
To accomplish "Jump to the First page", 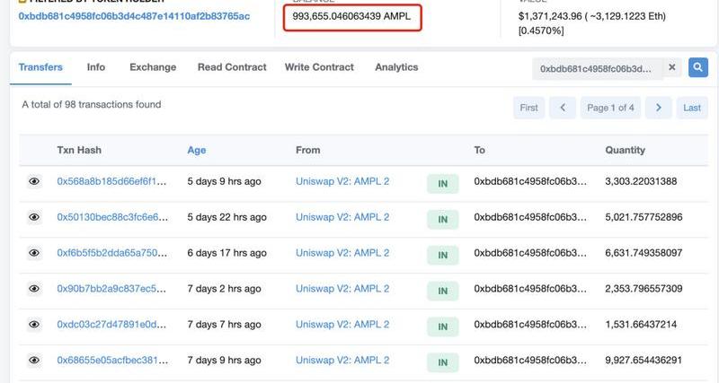I will [x=529, y=108].
